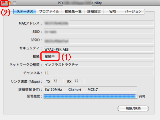Close the utility window with red button
Screen dimensions: 160x120
coord(4,3)
